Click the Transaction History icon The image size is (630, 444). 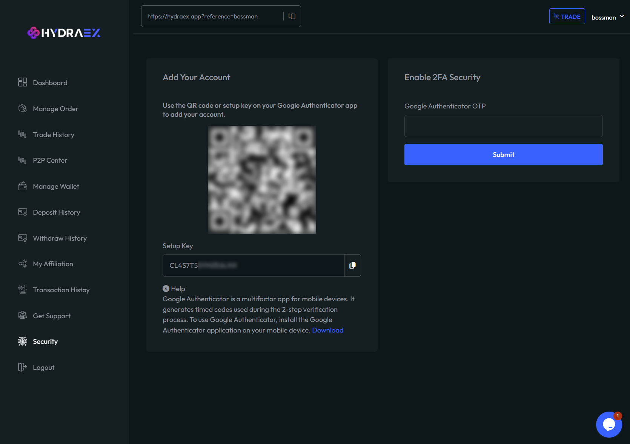click(x=23, y=289)
